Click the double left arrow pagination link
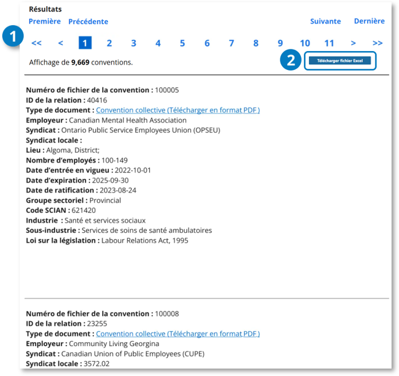The image size is (399, 376). point(36,43)
